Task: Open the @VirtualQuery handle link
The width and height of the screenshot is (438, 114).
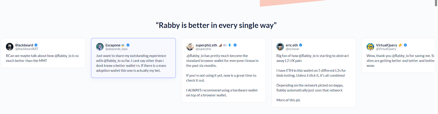Action: point(386,49)
